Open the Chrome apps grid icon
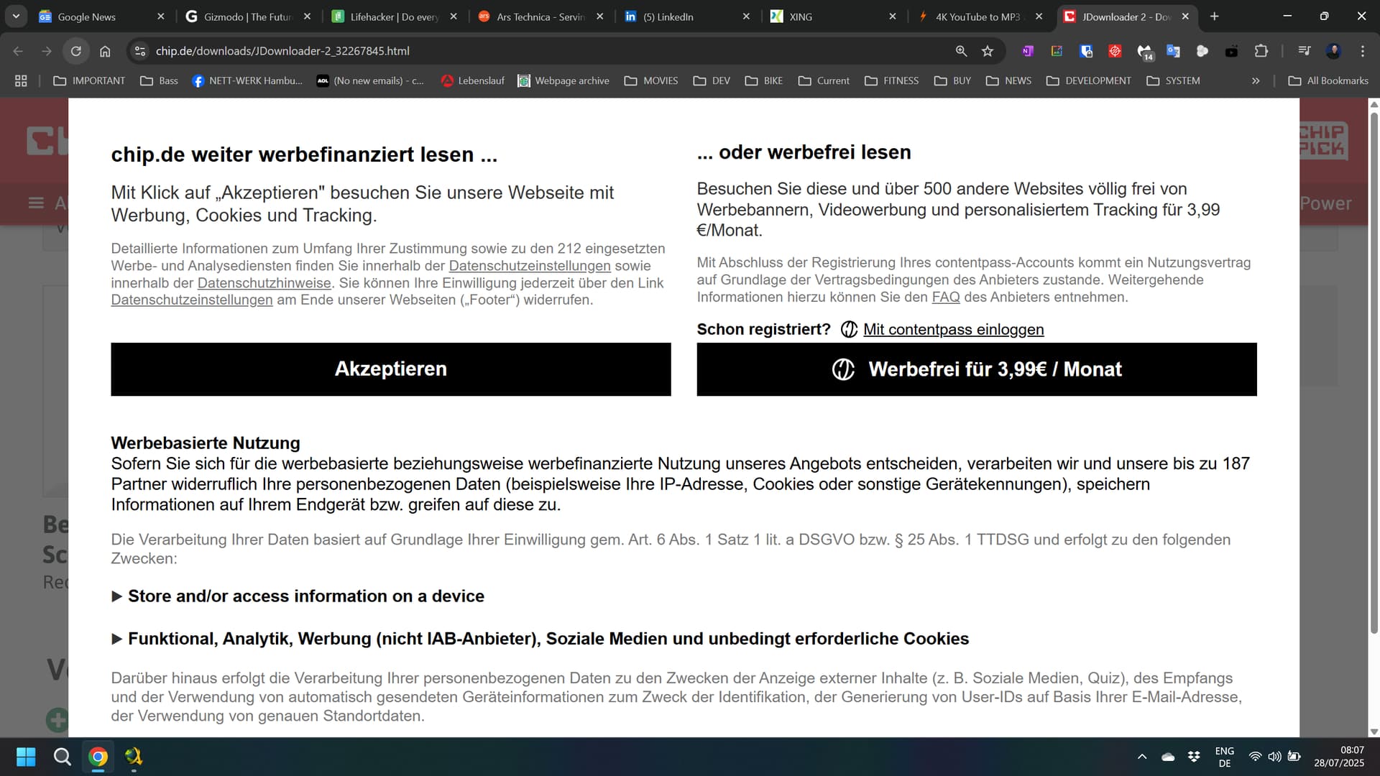 tap(21, 80)
